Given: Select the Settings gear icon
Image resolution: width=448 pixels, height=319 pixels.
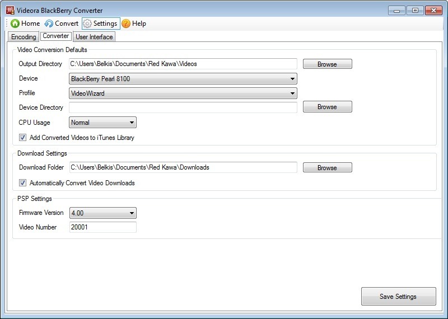Looking at the screenshot, I should tap(87, 24).
